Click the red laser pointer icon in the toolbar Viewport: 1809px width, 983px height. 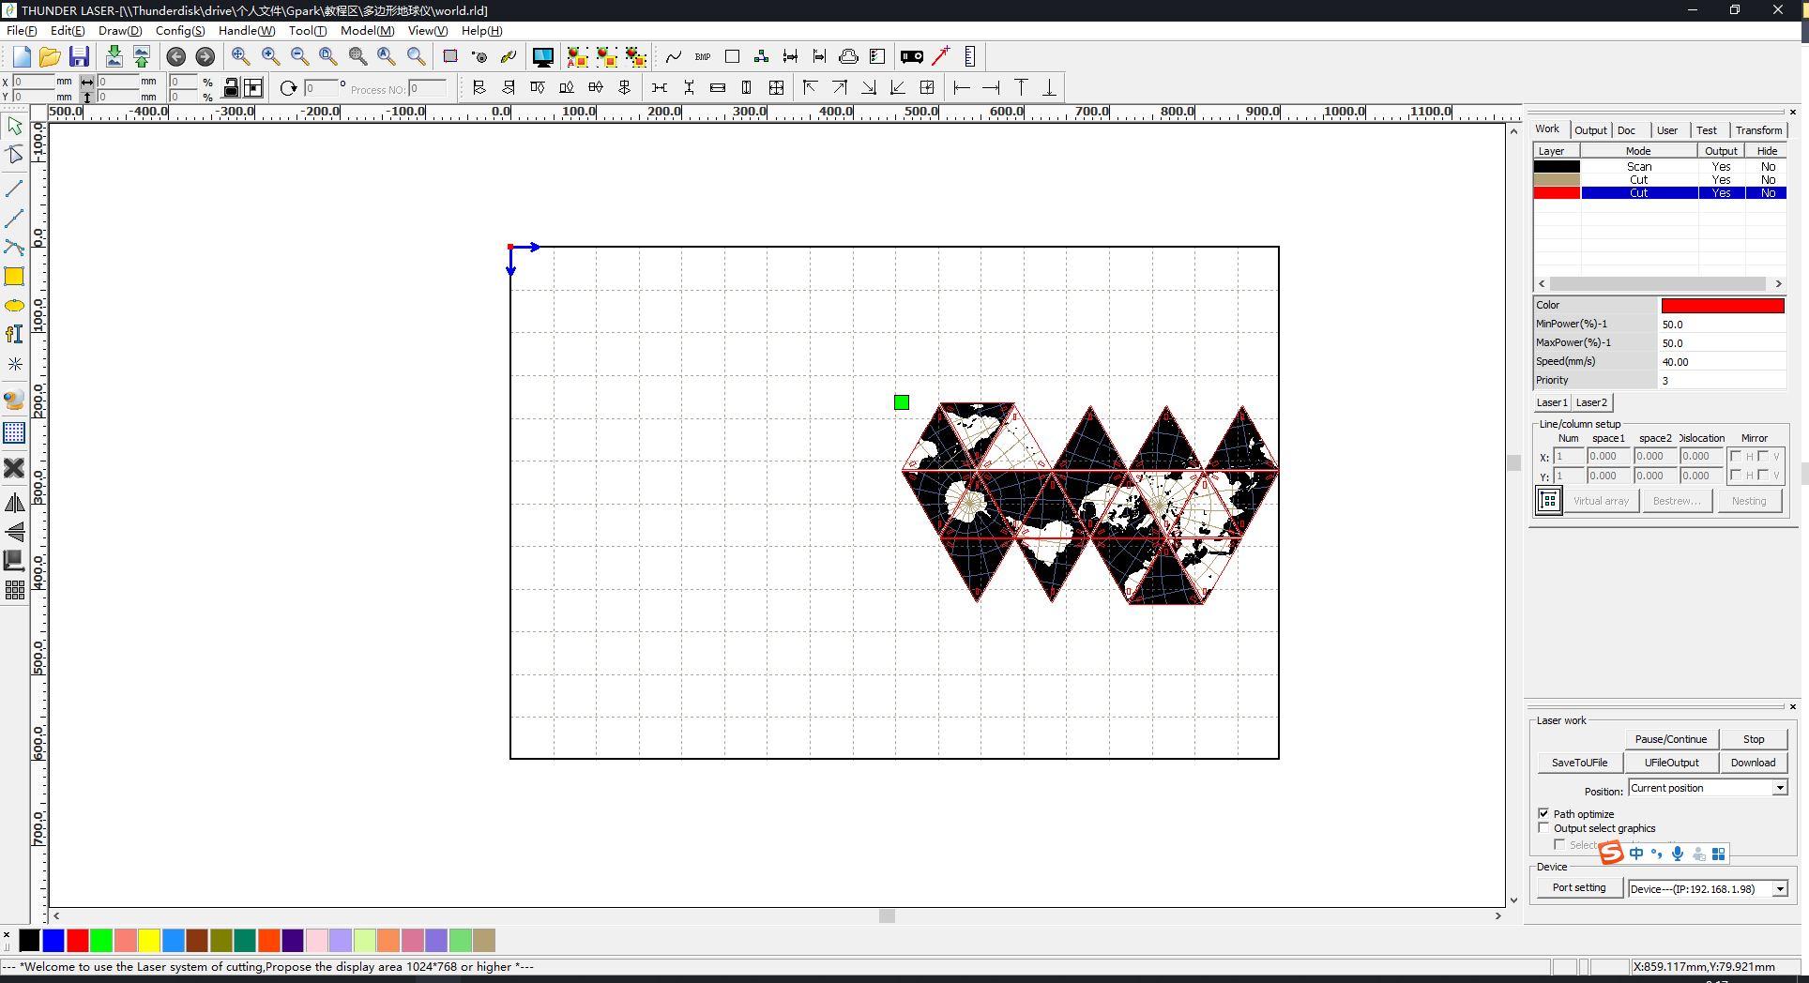pos(940,56)
